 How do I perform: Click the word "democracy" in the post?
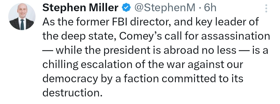[70, 79]
